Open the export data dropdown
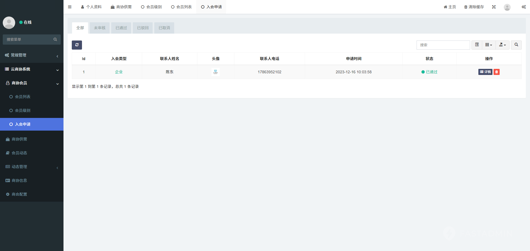This screenshot has width=530, height=251. click(x=502, y=45)
